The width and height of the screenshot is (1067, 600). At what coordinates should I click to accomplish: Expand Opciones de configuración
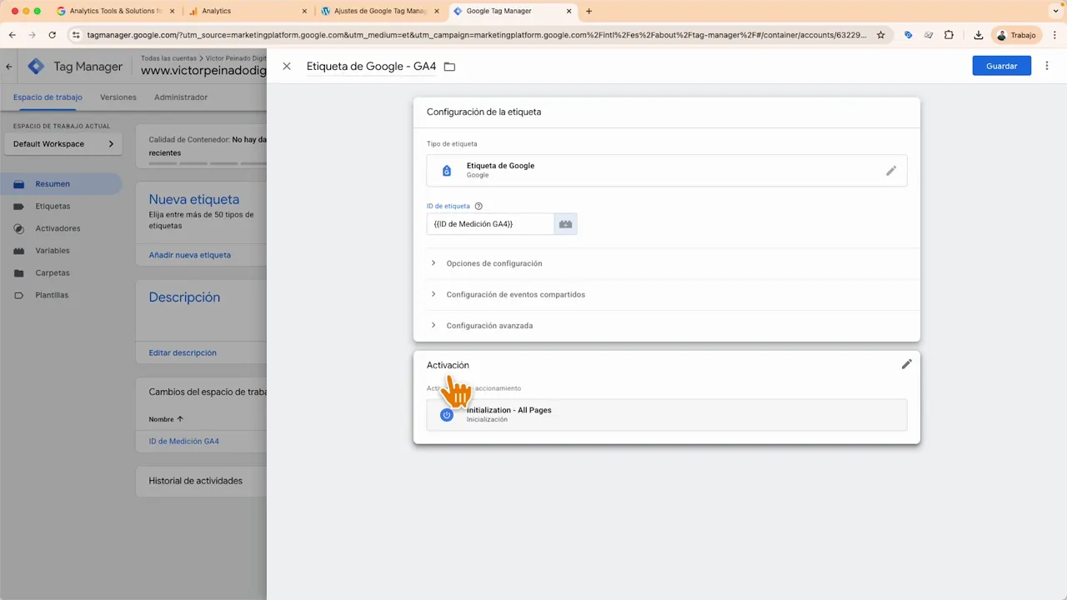click(493, 263)
